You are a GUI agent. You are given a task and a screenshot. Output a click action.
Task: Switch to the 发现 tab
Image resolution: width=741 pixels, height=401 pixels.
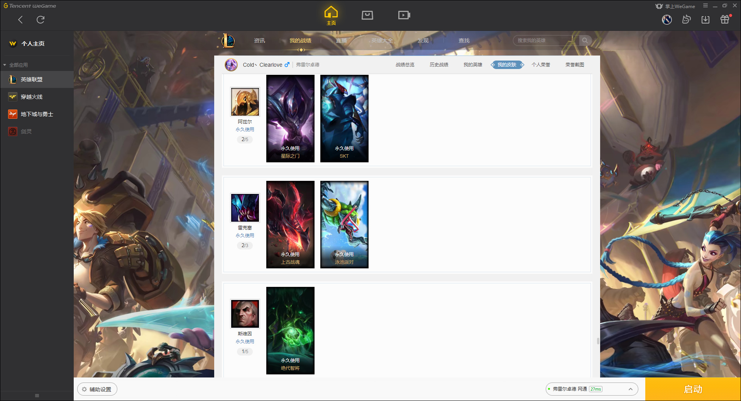click(x=423, y=40)
